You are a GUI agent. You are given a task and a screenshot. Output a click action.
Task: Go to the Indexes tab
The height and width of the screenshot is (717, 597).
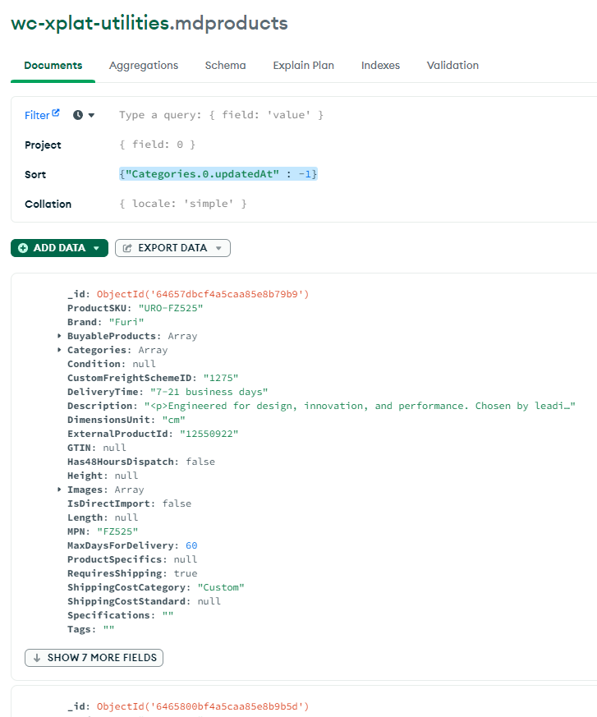tap(380, 66)
